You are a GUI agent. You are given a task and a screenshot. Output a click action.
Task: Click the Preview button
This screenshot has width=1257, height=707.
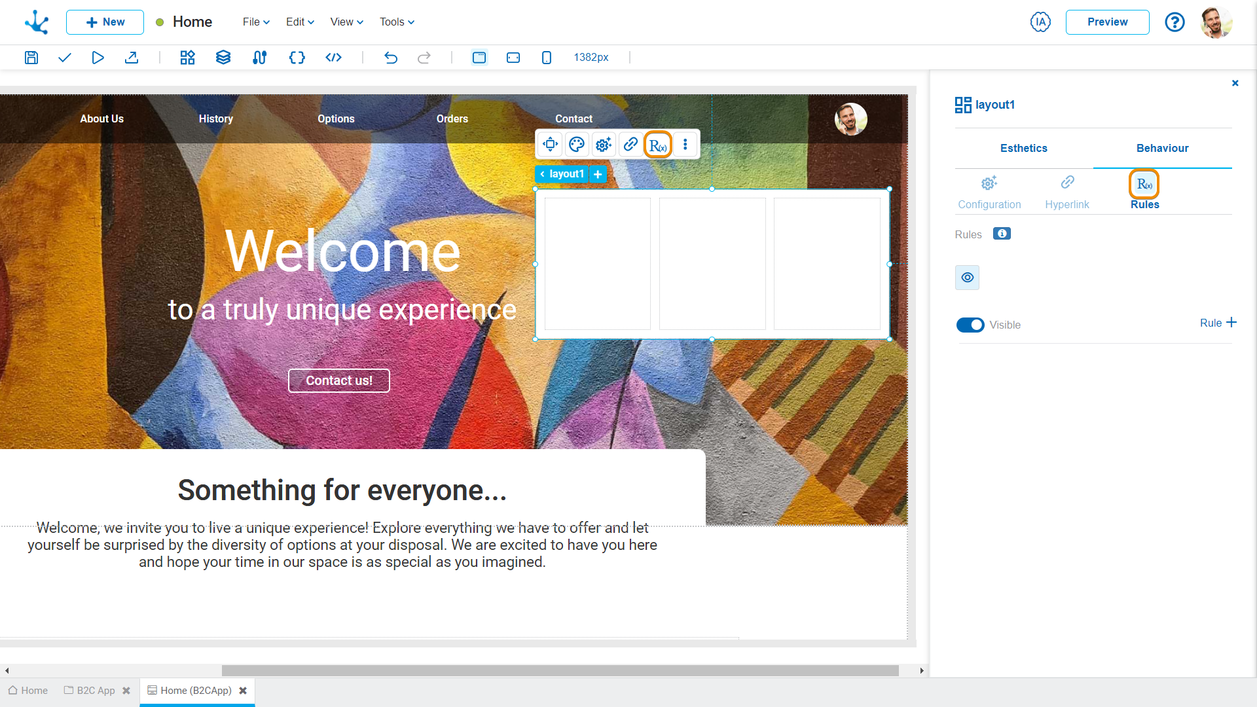tap(1108, 22)
